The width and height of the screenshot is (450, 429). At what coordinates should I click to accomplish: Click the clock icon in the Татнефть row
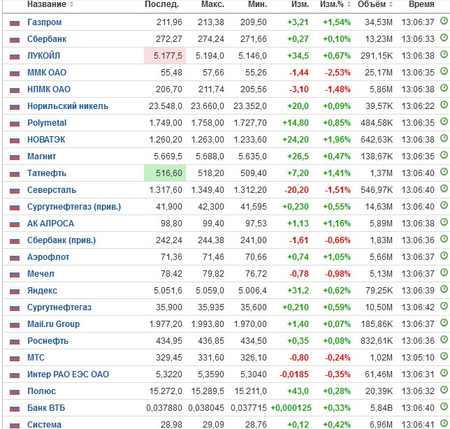pyautogui.click(x=444, y=172)
